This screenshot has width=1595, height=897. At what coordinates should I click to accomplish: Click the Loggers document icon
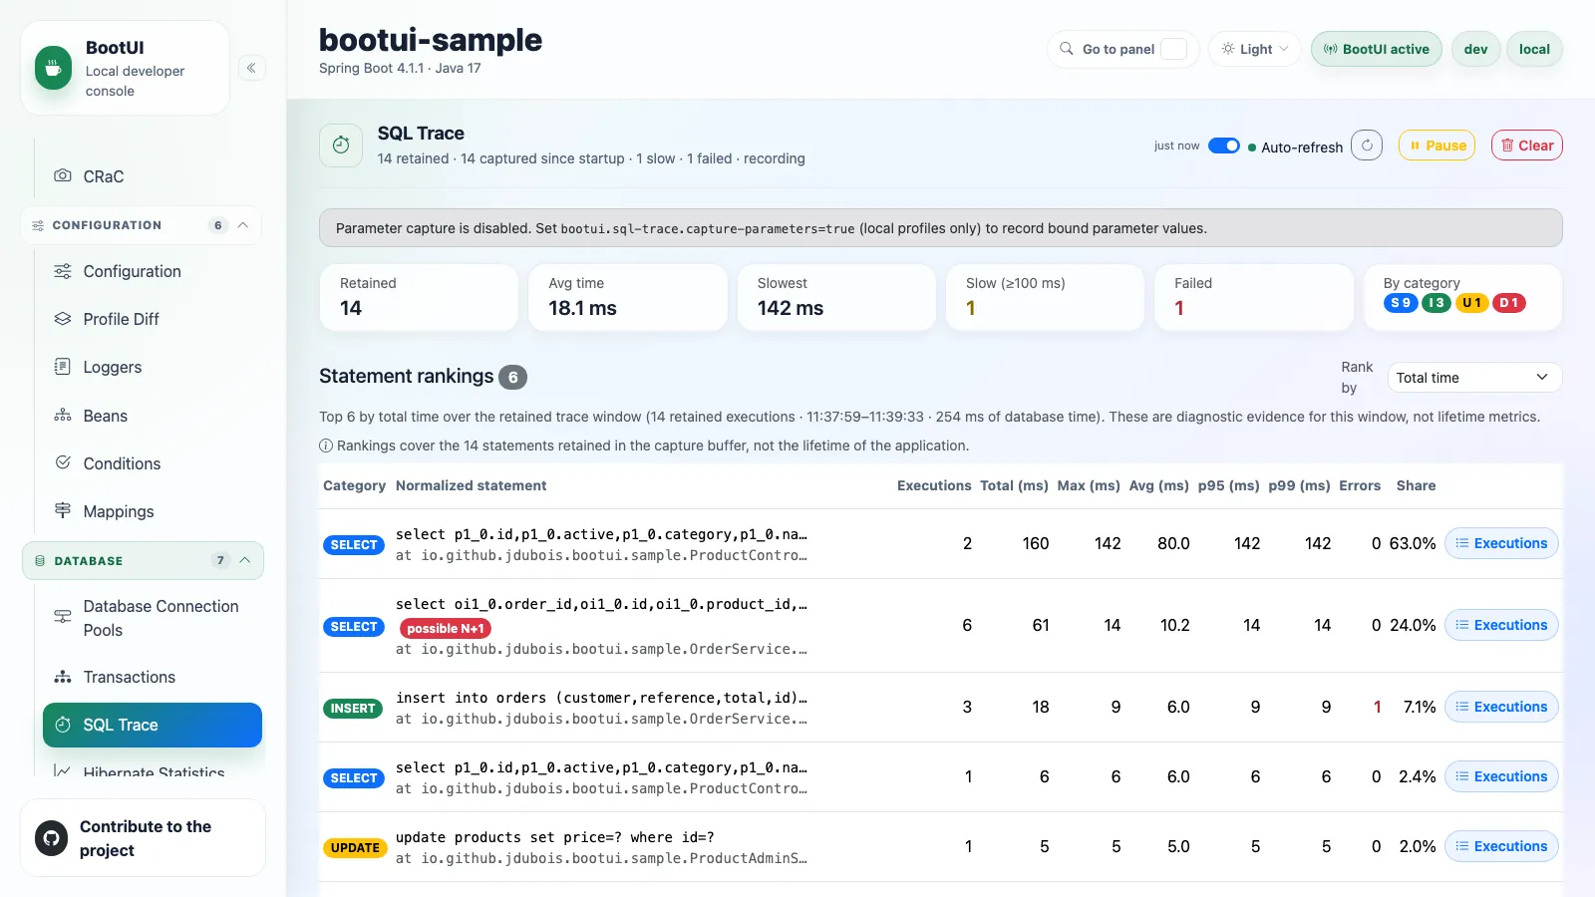63,367
